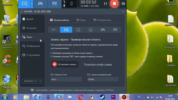Open Skype from taskbar
The width and height of the screenshot is (178, 100).
tap(59, 97)
